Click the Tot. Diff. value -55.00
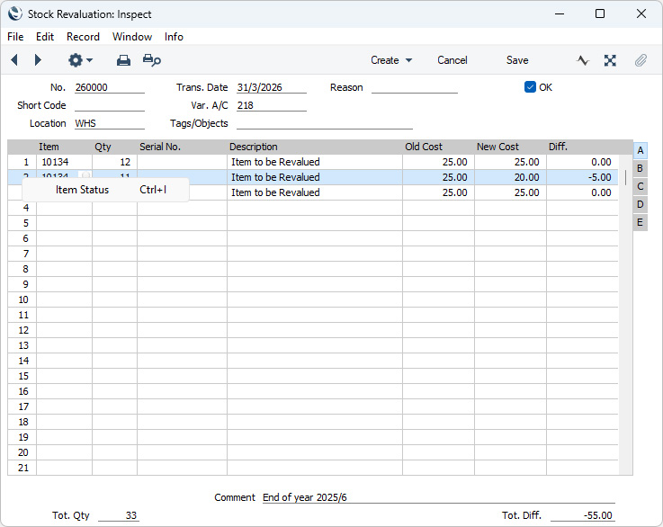 click(x=583, y=515)
